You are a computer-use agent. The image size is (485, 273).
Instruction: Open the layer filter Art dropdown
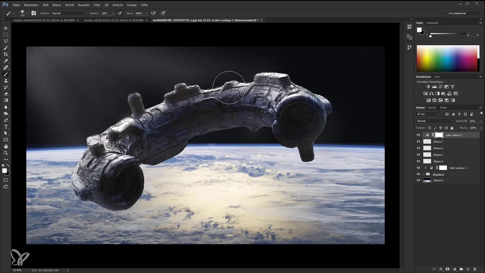tap(428, 114)
